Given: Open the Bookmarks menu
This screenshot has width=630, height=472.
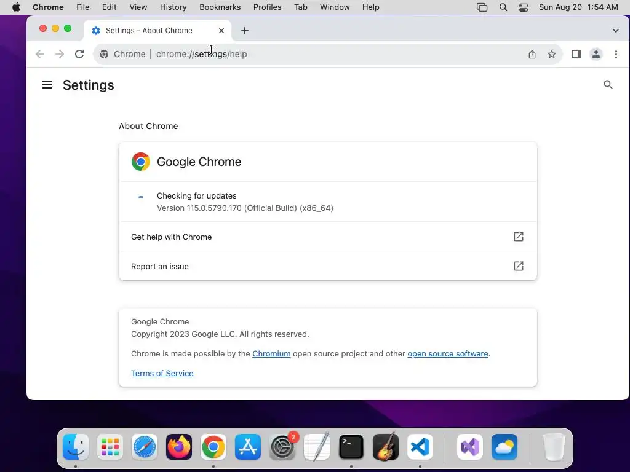Looking at the screenshot, I should [x=220, y=7].
